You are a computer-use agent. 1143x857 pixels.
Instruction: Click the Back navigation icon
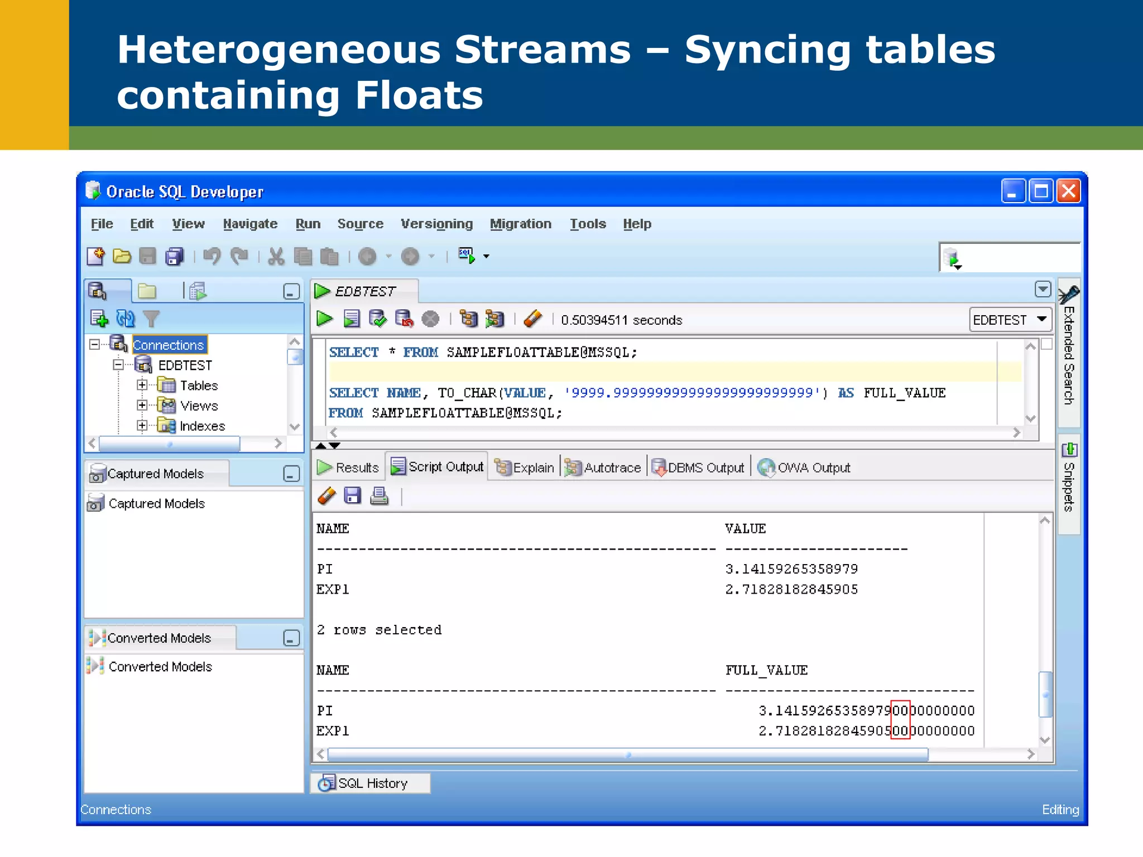point(367,256)
